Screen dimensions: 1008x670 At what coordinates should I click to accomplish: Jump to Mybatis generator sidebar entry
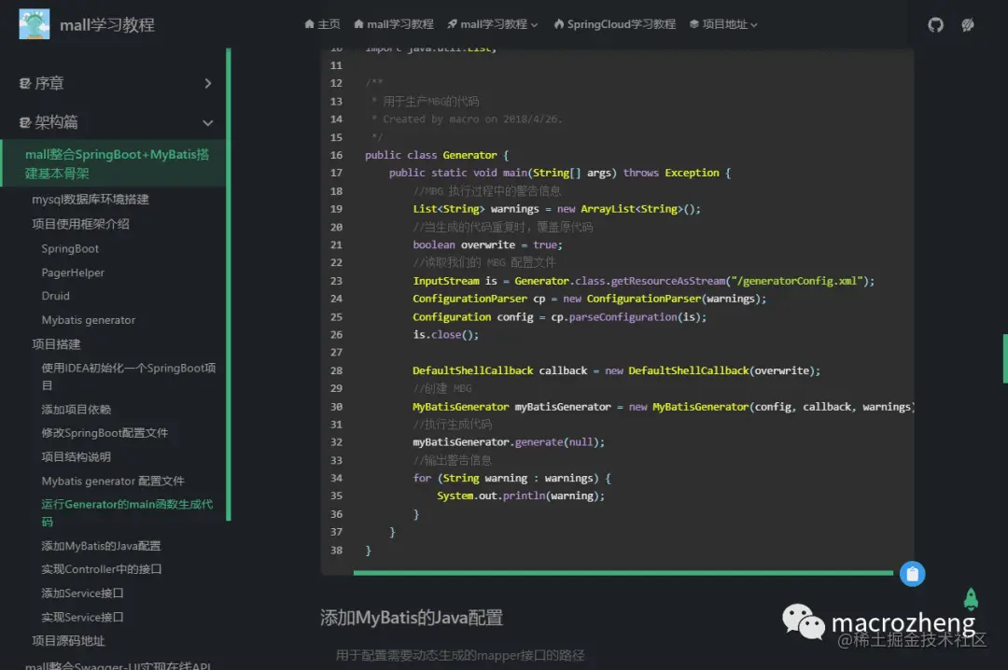point(89,320)
